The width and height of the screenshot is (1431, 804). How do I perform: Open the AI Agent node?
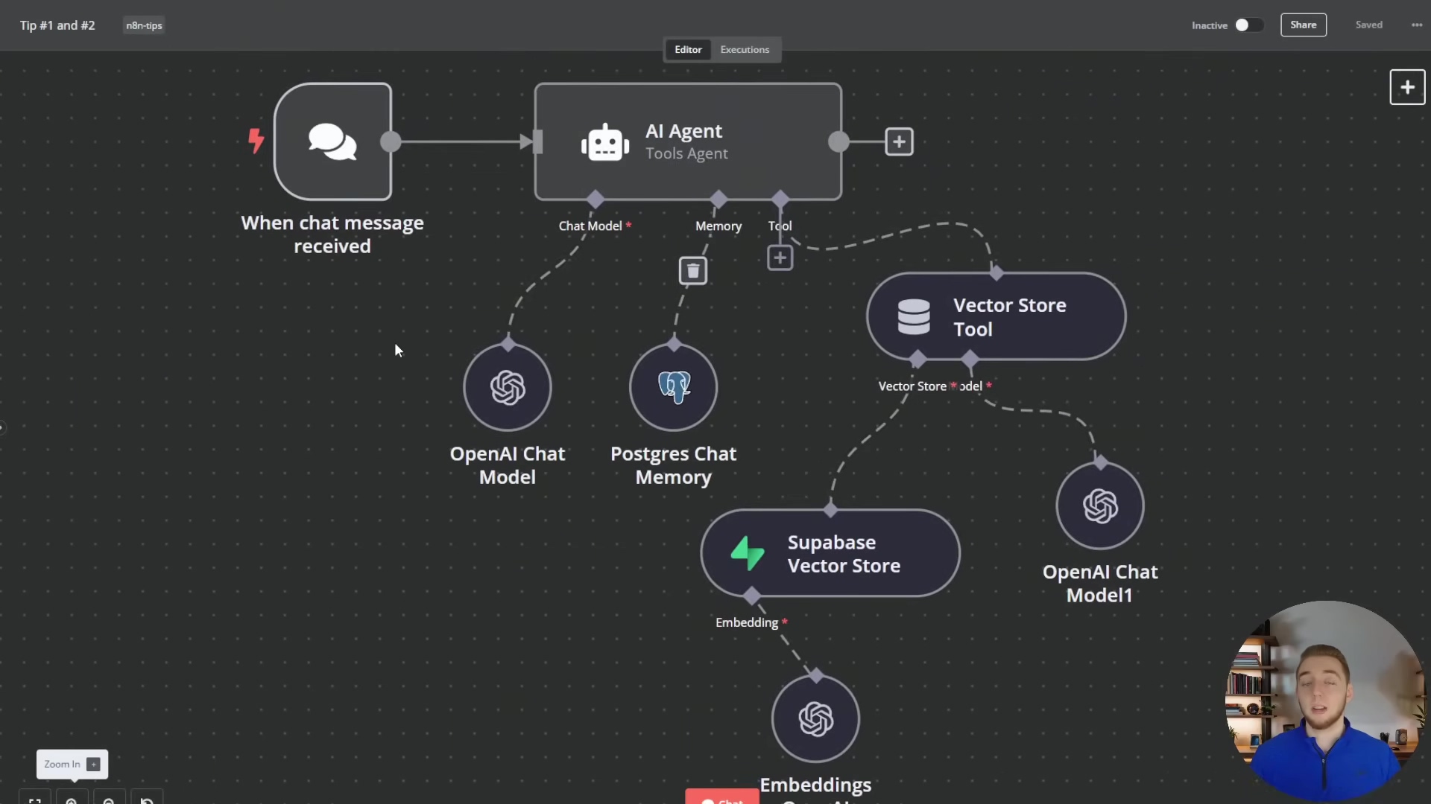(x=687, y=141)
